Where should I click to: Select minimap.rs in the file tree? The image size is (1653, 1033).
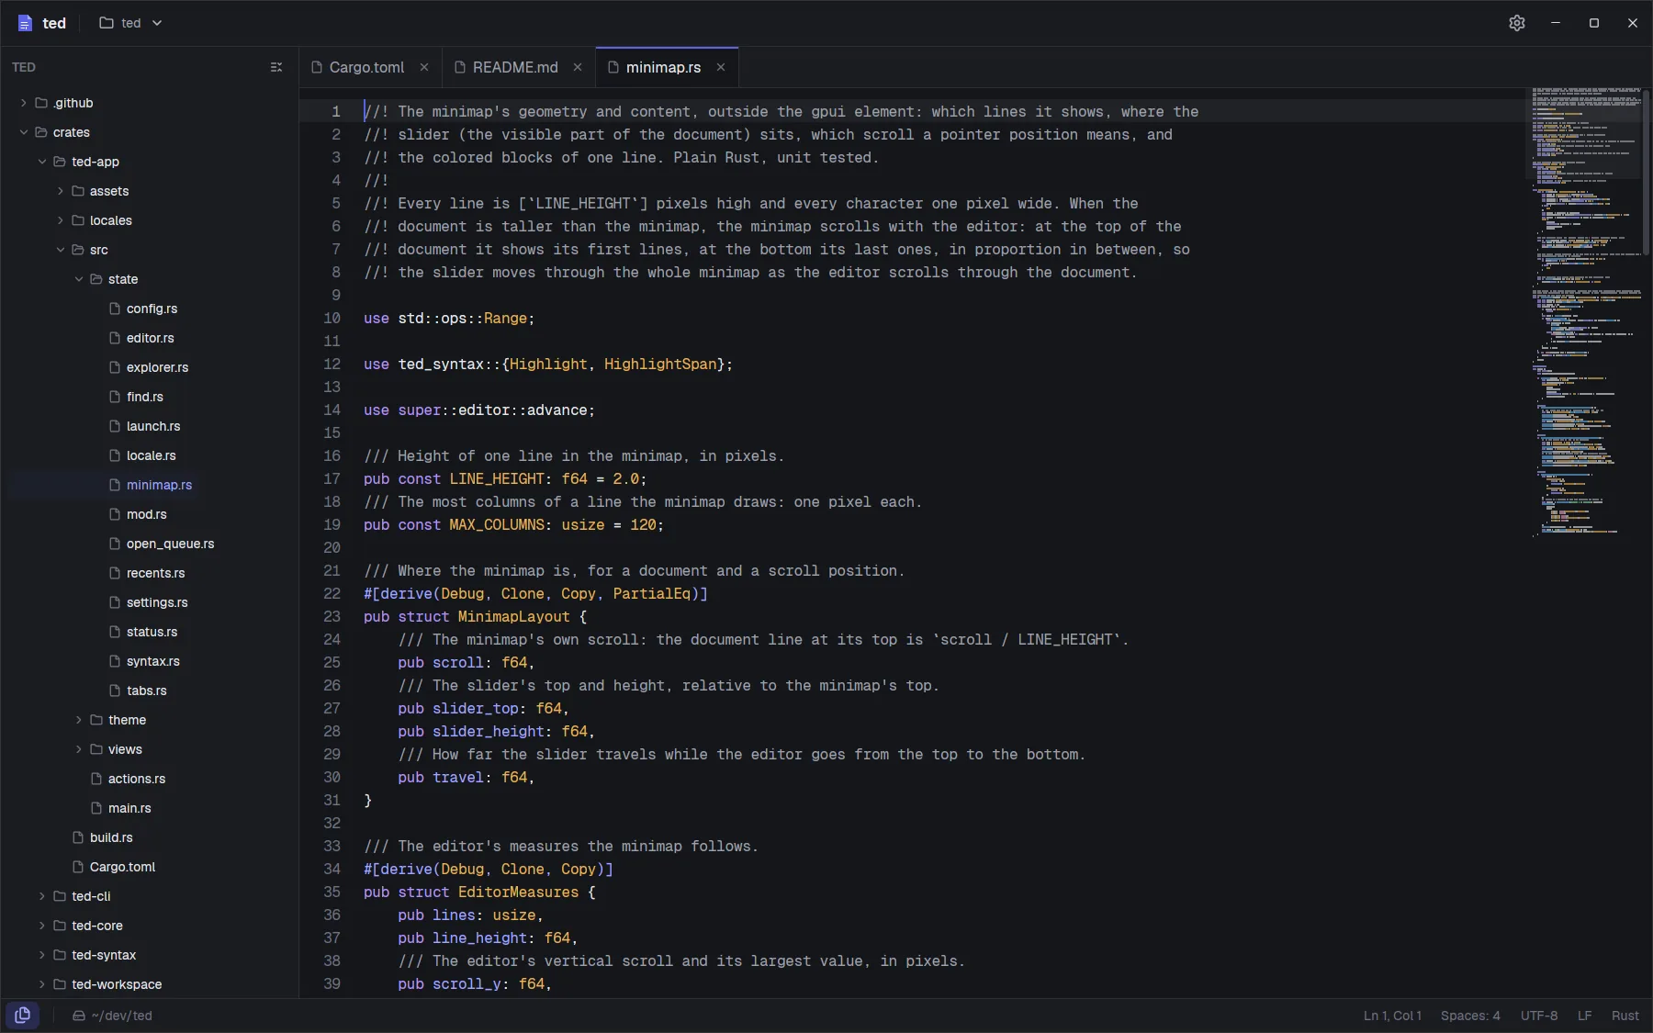(x=152, y=485)
